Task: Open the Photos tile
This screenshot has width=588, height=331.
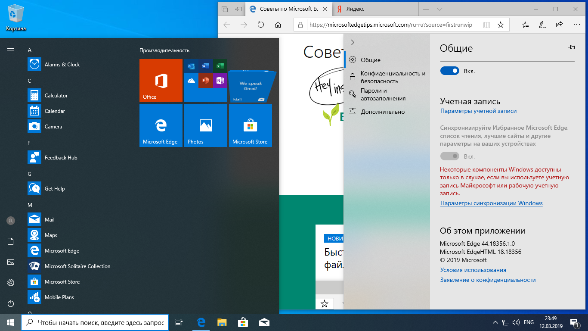Action: [x=206, y=125]
